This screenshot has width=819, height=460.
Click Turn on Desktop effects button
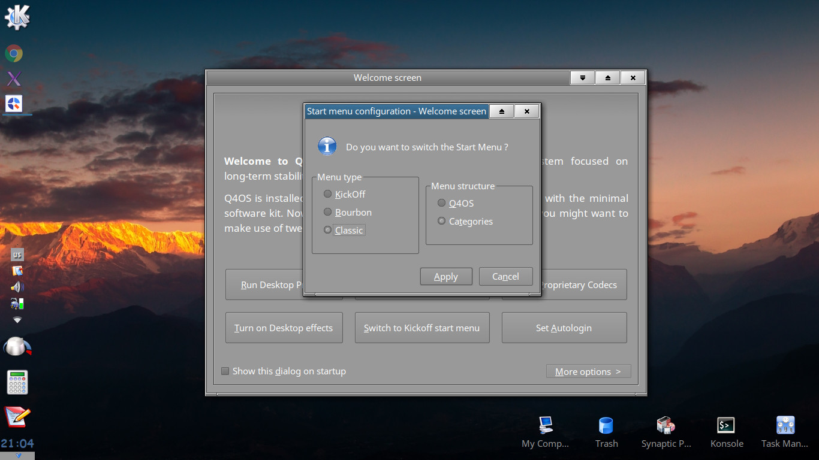coord(284,328)
